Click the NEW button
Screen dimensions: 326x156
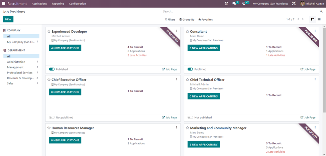pyautogui.click(x=8, y=19)
